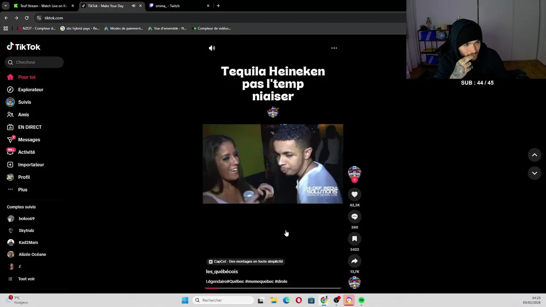
Task: Open File Explorer from taskbar
Action: [274, 301]
